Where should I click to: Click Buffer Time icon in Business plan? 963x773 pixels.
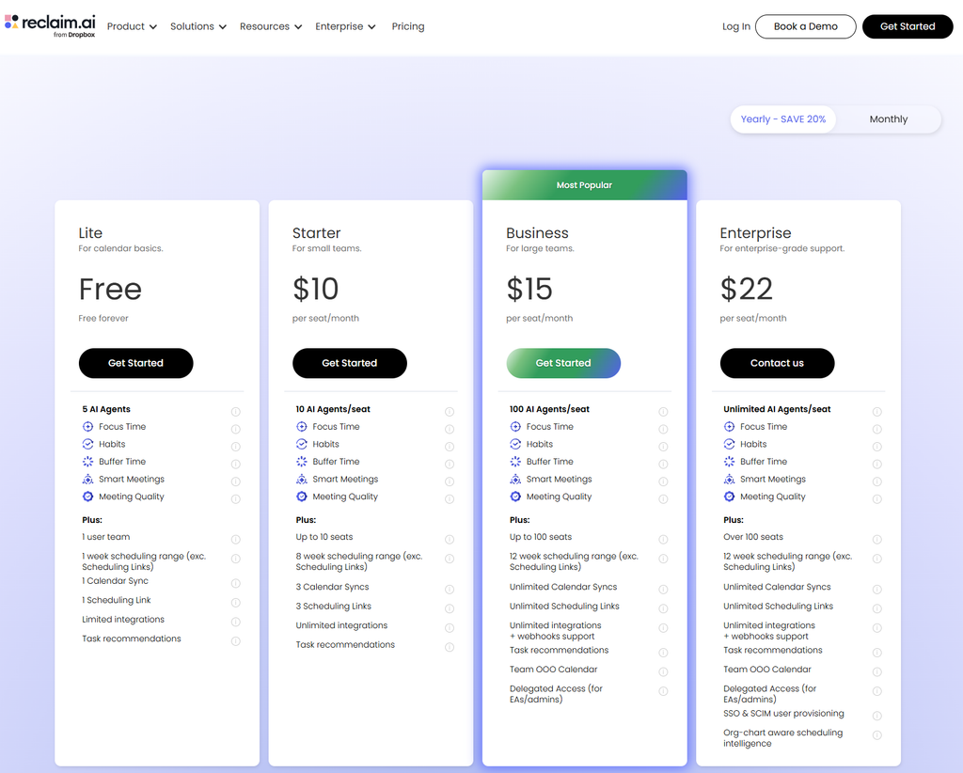click(515, 461)
